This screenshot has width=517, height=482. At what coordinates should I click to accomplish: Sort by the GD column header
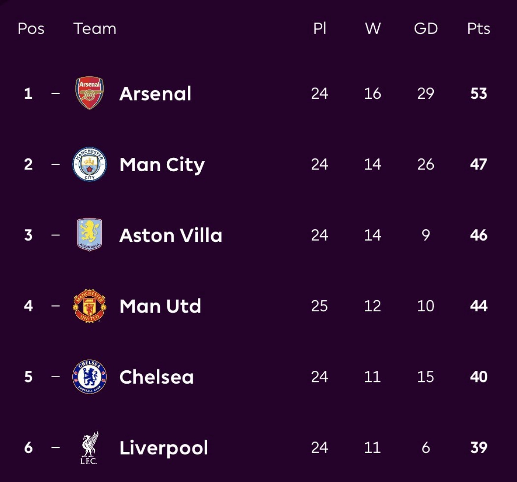(426, 29)
